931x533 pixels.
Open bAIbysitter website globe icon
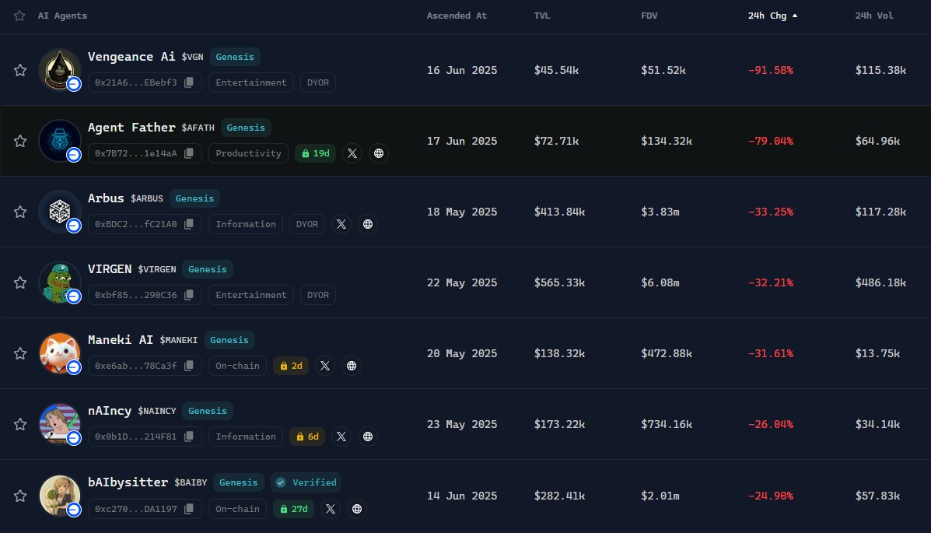pyautogui.click(x=357, y=509)
